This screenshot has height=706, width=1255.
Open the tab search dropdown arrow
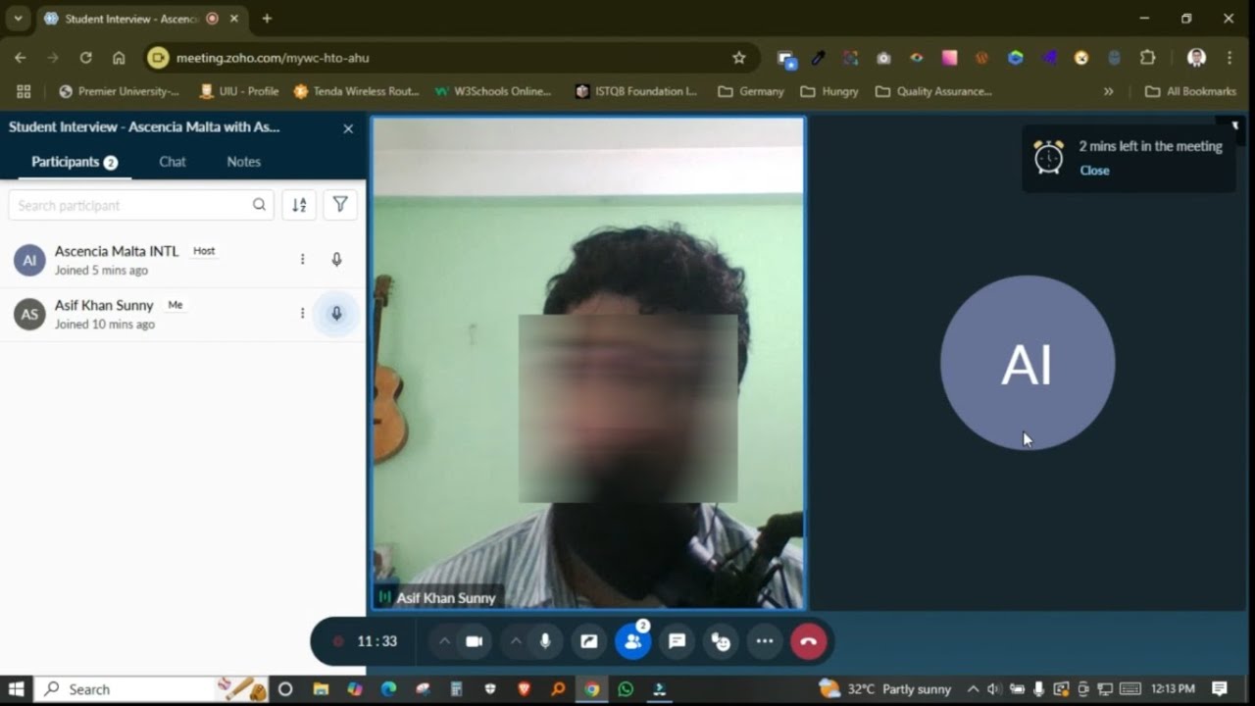coord(18,19)
